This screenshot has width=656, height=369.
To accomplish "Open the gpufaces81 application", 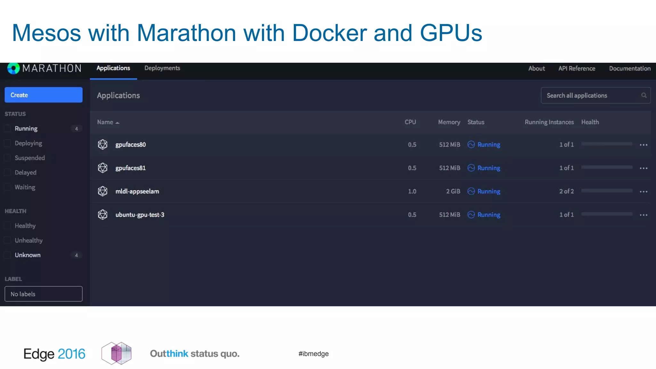I will pyautogui.click(x=130, y=168).
